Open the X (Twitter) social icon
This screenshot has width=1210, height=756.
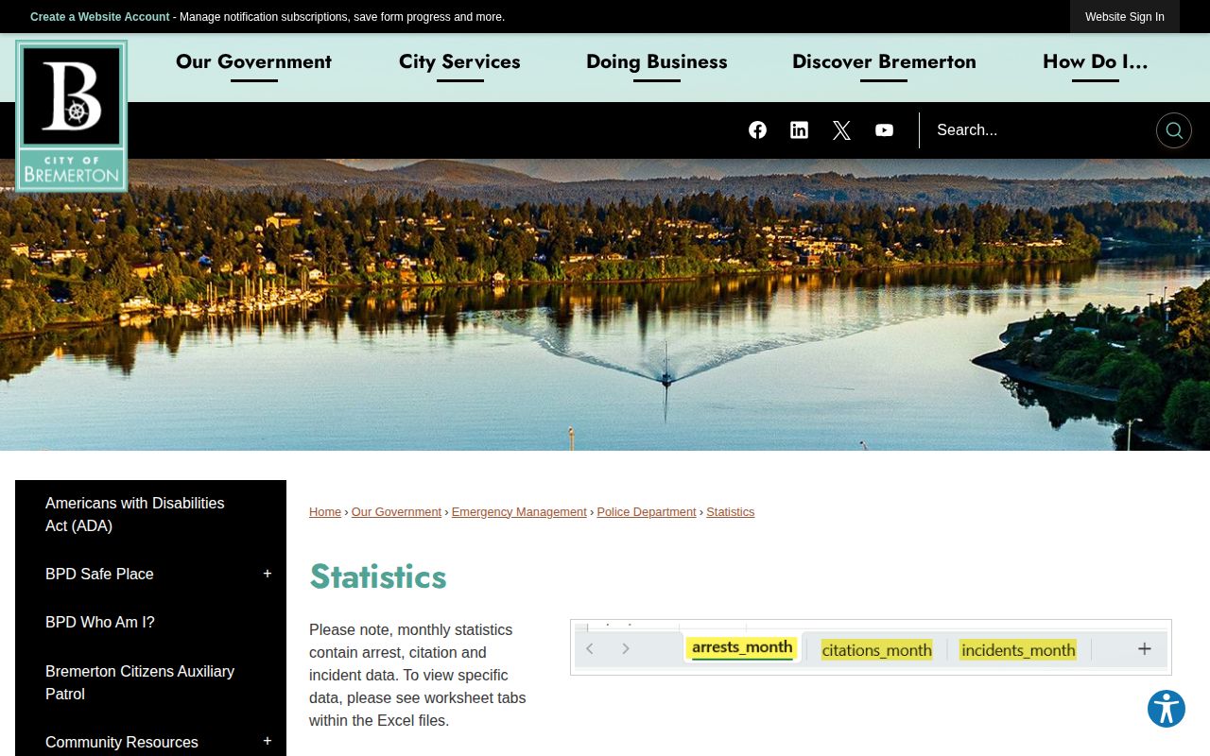click(x=841, y=130)
